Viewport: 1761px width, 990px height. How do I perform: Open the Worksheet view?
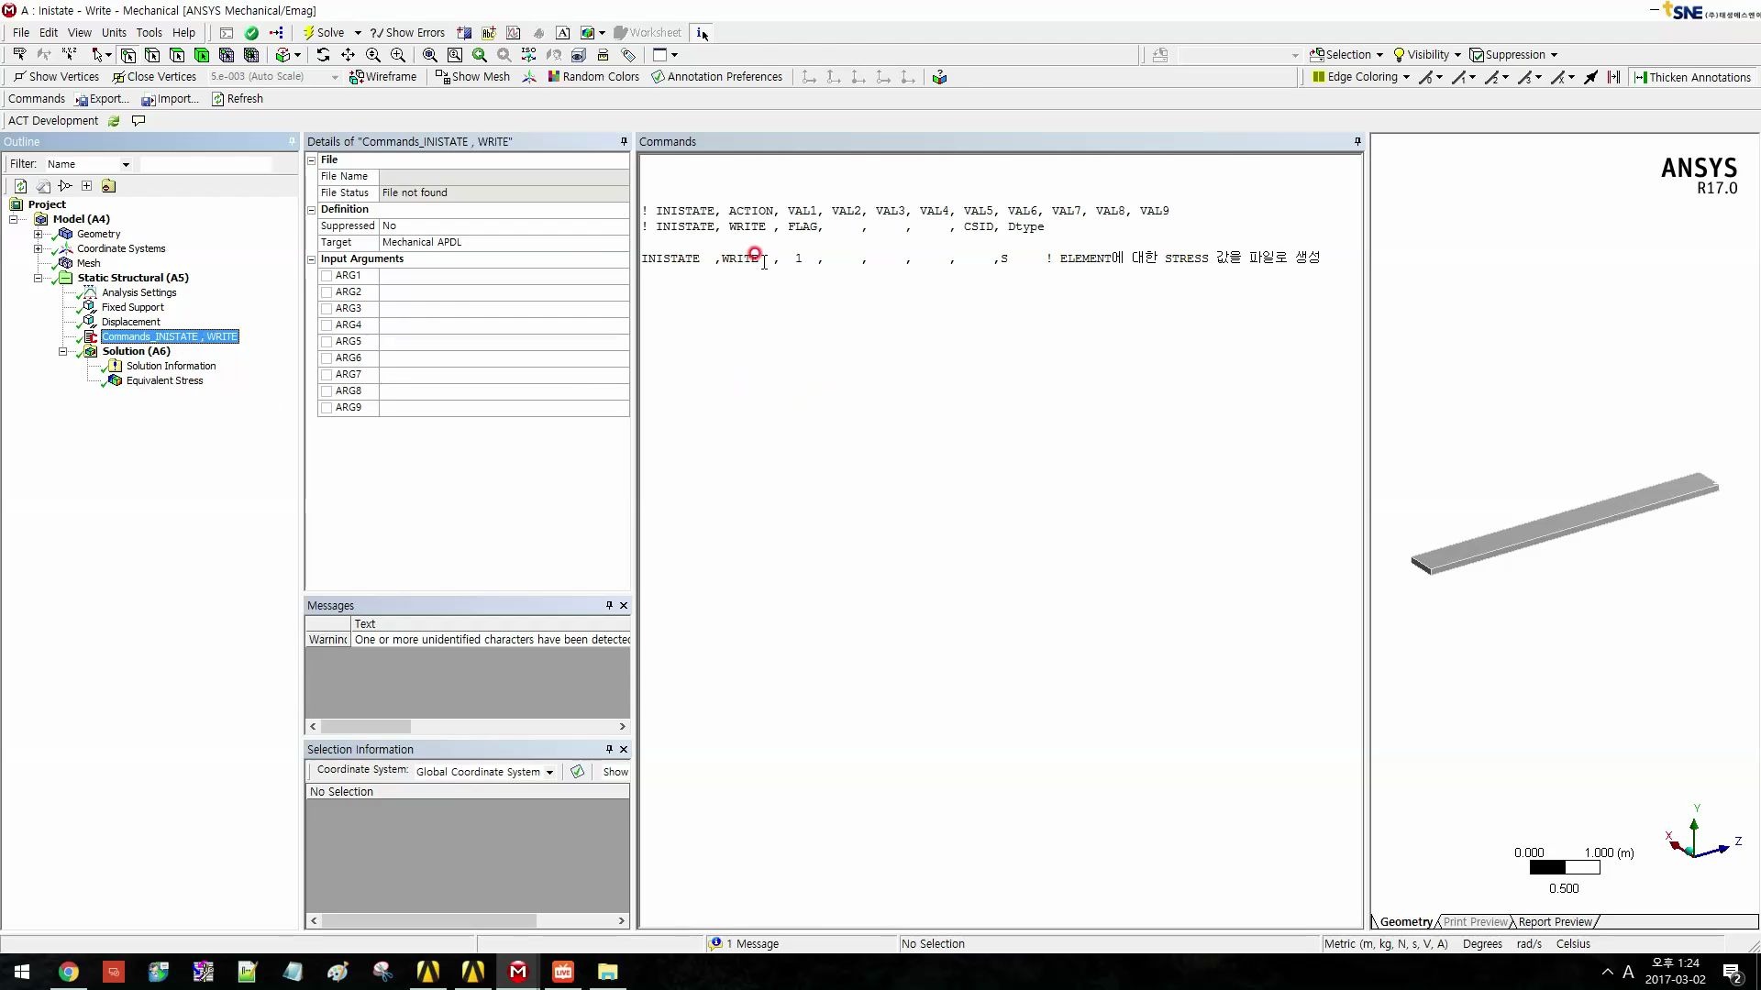pos(647,32)
